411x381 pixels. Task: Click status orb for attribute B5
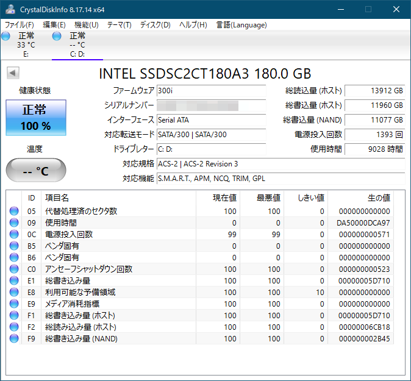click(x=14, y=246)
